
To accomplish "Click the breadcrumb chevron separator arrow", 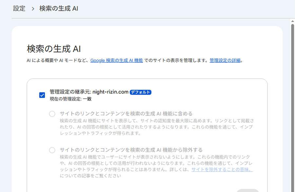I will (x=33, y=8).
